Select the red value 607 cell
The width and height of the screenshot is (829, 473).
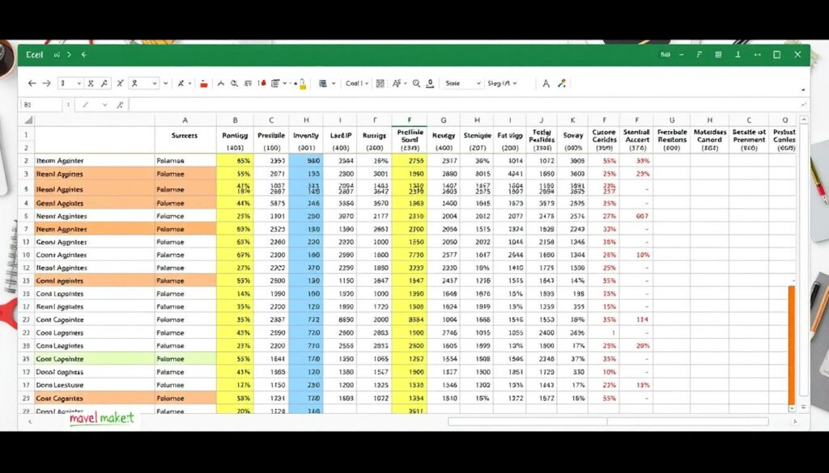[636, 216]
